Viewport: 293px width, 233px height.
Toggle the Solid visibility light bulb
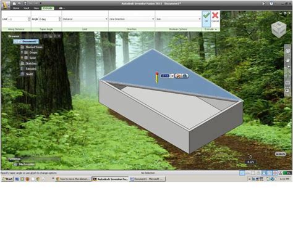click(22, 58)
